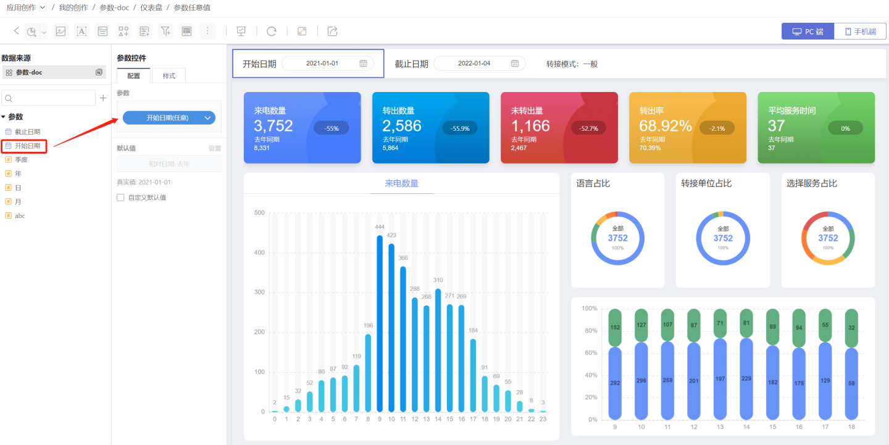The image size is (889, 445).
Task: Switch preview to 手机端 mode
Action: 860,31
